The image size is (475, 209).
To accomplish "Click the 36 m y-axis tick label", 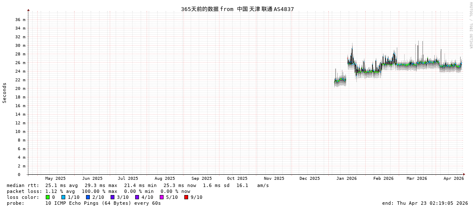I will [20, 19].
